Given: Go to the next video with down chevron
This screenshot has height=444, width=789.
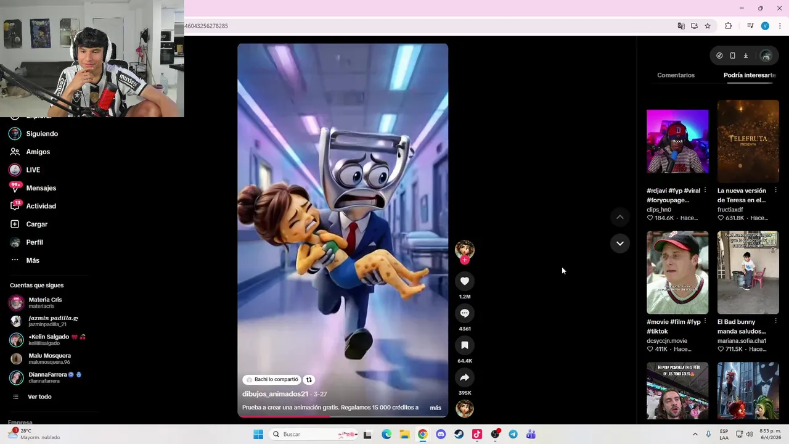Looking at the screenshot, I should [x=620, y=244].
